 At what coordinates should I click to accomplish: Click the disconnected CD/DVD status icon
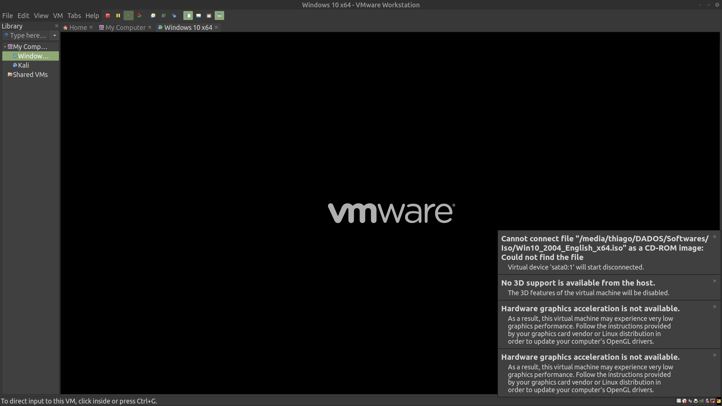click(x=684, y=401)
